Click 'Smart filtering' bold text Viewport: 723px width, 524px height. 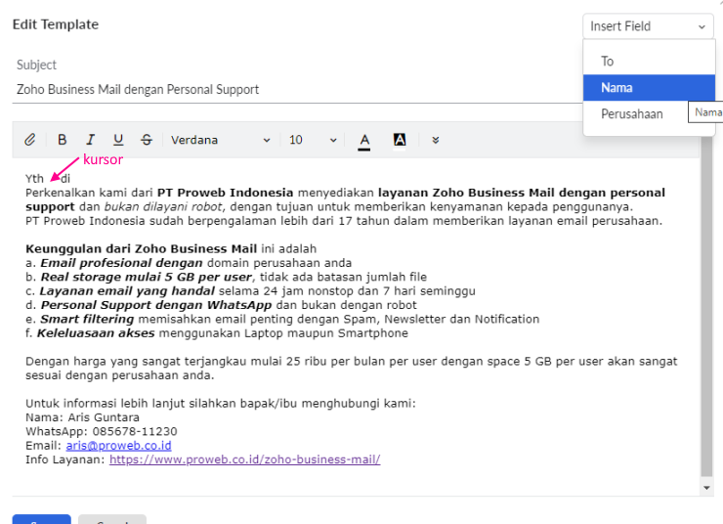point(87,320)
